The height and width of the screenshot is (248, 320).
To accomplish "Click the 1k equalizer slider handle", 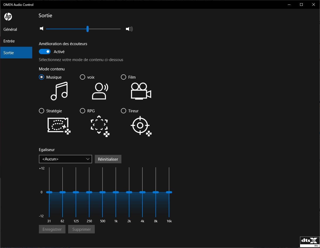I will [116, 192].
